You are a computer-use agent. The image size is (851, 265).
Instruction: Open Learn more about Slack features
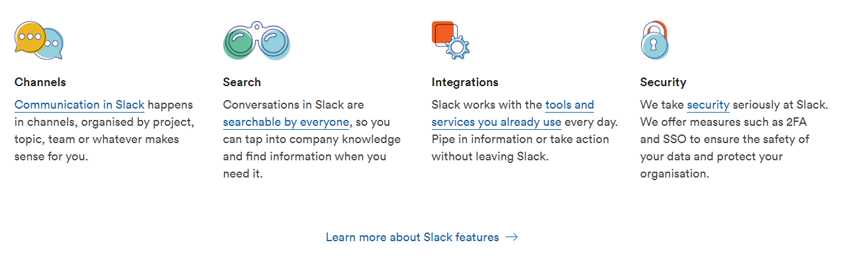[x=413, y=237]
